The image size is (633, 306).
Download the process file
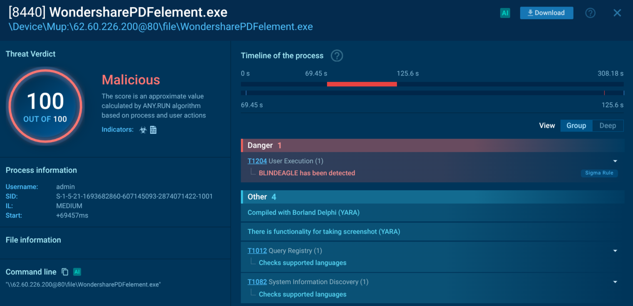(x=546, y=13)
